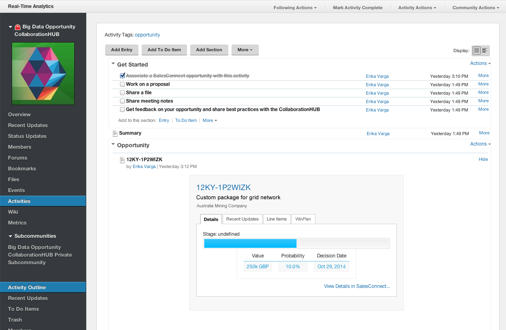The width and height of the screenshot is (506, 330).
Task: Collapse the Get Started section triangle
Action: (113, 64)
